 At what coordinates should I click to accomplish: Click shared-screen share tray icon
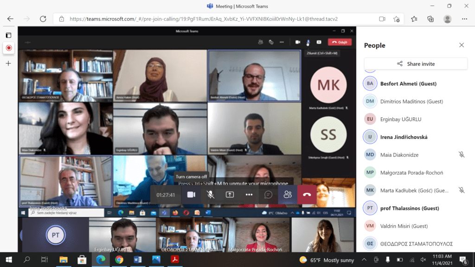pos(319,42)
